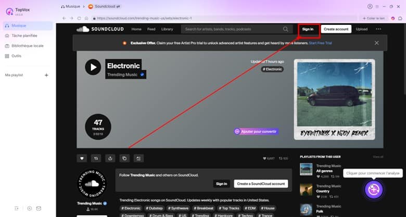
Task: Click the # Dubstep tag
Action: click(x=154, y=208)
